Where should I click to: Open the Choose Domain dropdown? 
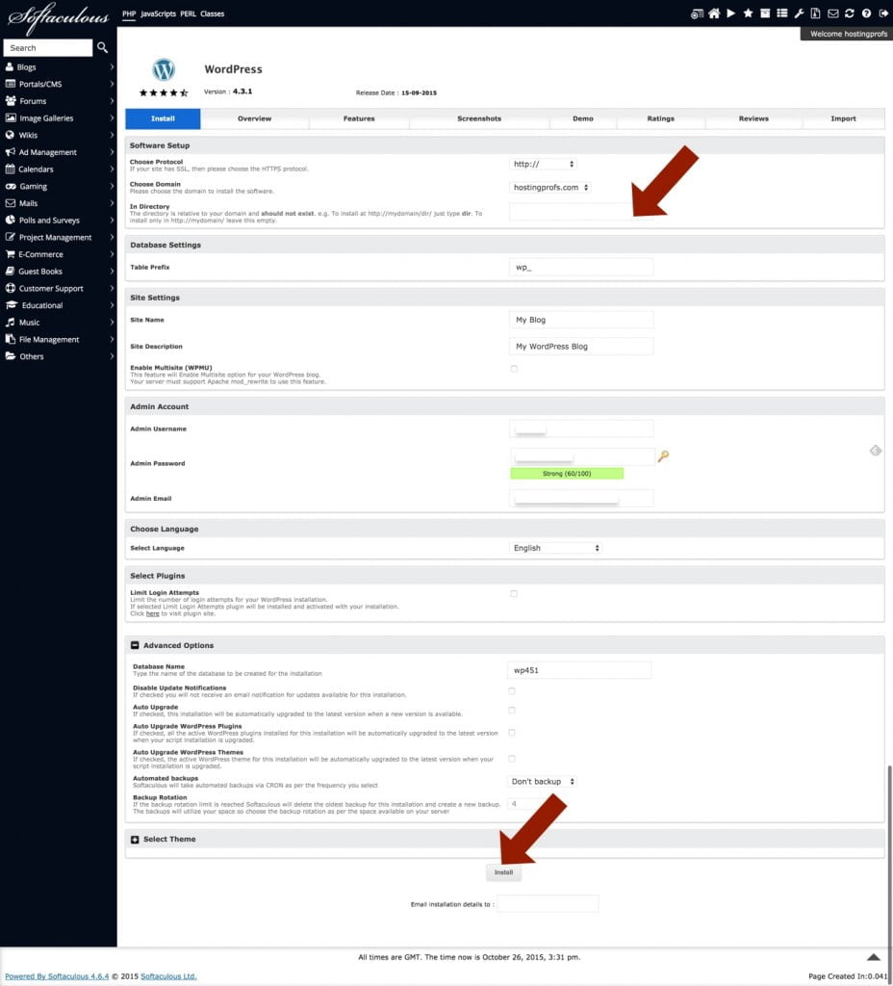[550, 188]
